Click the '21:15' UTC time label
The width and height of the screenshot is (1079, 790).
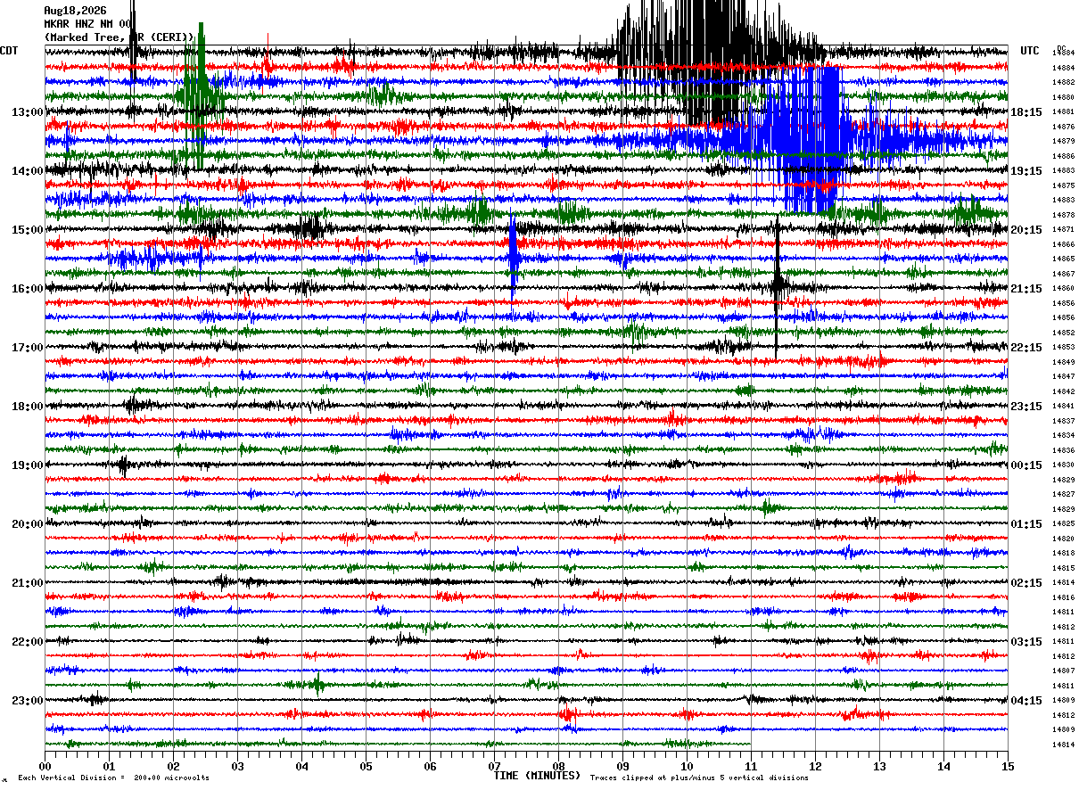pos(1026,289)
